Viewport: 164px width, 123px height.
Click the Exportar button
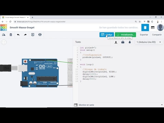[x=144, y=35]
